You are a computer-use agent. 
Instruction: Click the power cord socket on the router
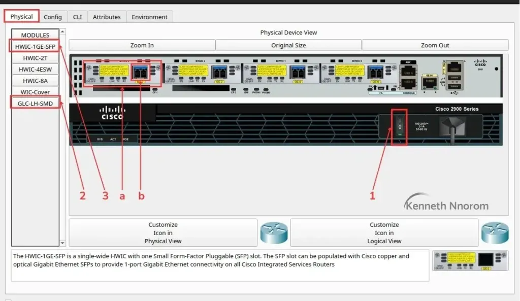pyautogui.click(x=452, y=126)
